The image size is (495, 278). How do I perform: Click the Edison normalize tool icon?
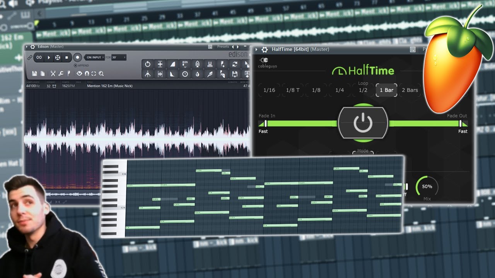coord(160,64)
